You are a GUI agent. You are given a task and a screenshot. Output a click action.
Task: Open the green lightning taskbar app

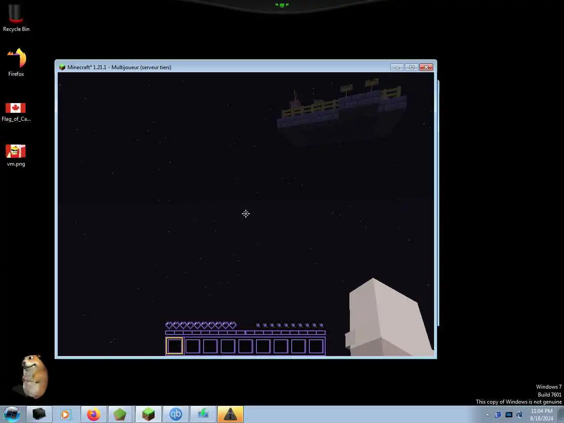203,414
